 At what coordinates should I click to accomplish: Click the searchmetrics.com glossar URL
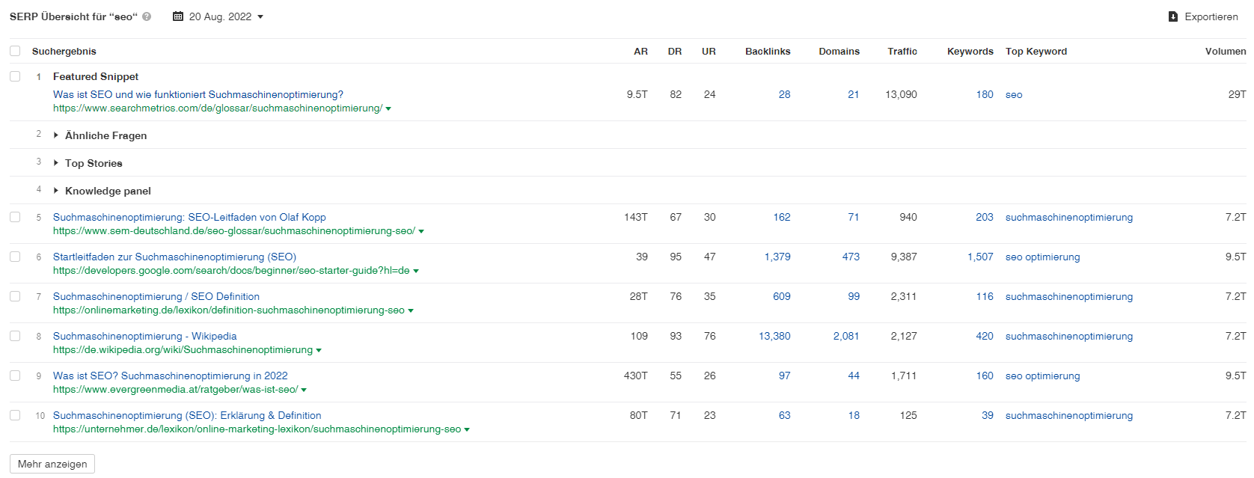[x=218, y=108]
